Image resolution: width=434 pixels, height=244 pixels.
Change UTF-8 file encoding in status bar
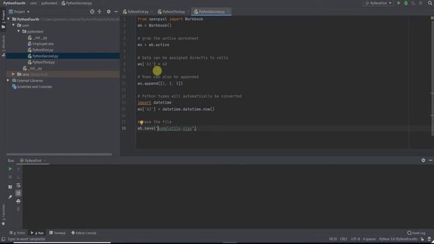(355, 239)
